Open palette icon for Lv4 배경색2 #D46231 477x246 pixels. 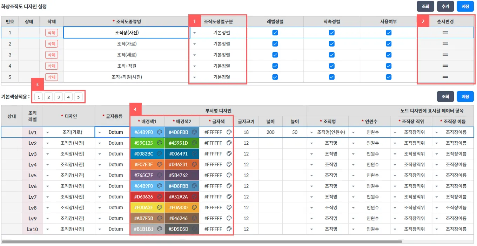pos(194,164)
